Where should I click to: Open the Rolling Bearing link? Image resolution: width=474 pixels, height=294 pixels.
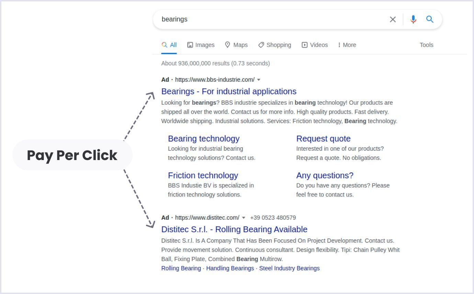tap(181, 268)
